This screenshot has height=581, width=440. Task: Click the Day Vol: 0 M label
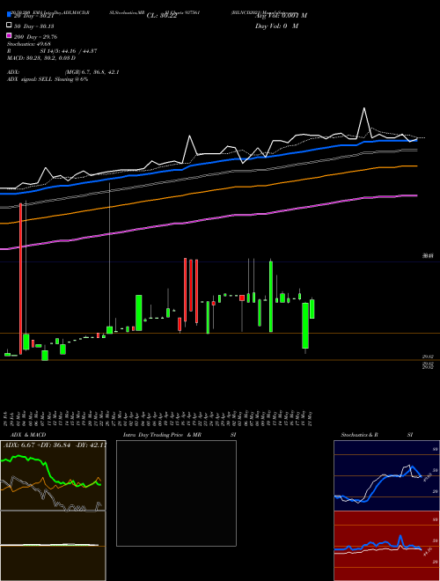pos(276,26)
